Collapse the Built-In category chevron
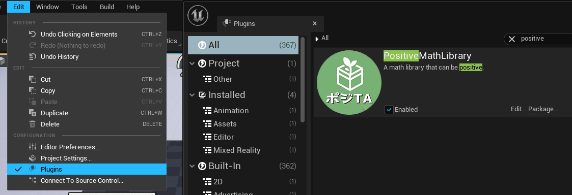Image resolution: width=572 pixels, height=195 pixels. click(x=192, y=166)
